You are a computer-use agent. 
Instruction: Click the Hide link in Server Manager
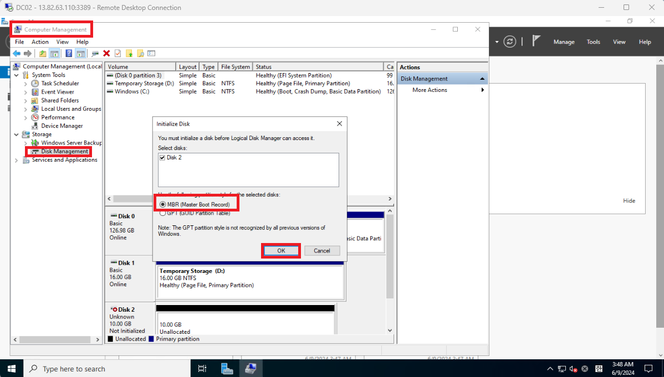coord(629,200)
